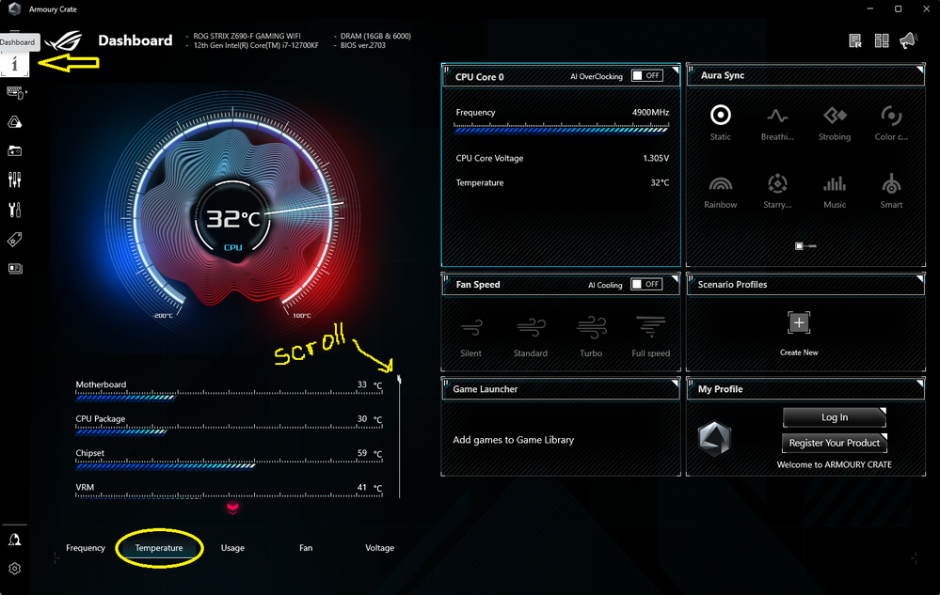Select the Starry night lighting effect
The height and width of the screenshot is (595, 940).
point(777,192)
